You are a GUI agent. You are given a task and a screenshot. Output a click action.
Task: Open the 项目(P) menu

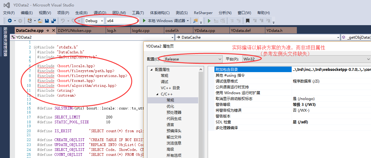point(63,13)
